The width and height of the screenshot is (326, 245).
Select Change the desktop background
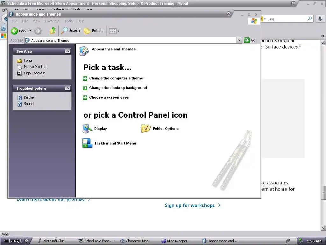118,88
